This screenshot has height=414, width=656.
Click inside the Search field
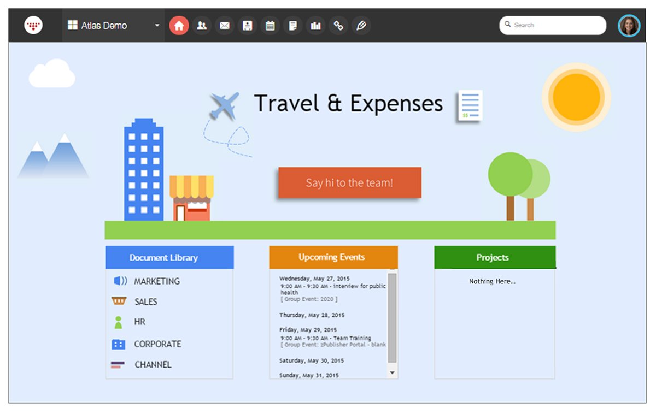(x=552, y=25)
